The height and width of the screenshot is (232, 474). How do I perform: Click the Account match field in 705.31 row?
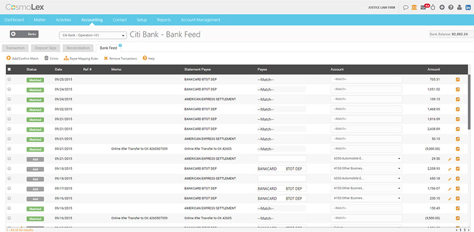click(366, 79)
